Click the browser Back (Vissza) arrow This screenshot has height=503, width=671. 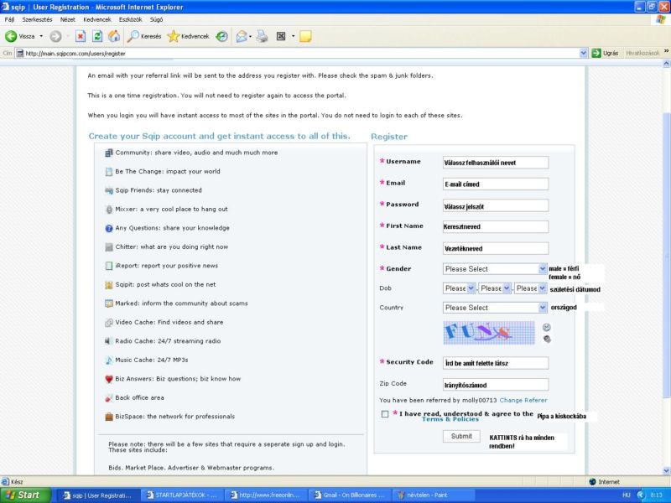[13, 36]
